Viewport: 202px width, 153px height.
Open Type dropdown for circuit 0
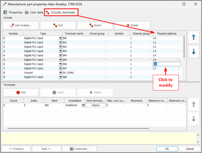(x=60, y=38)
